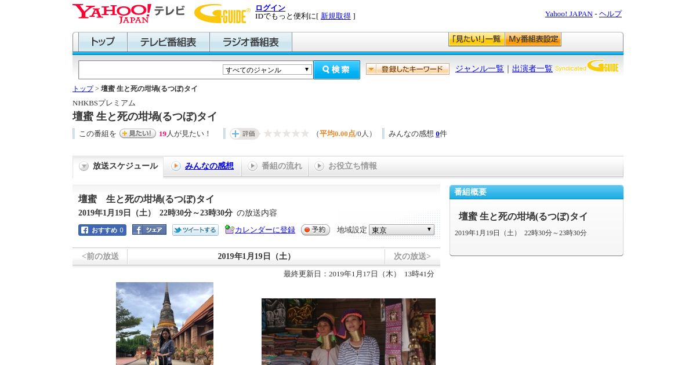Select the 放送スケジュール tab

click(x=118, y=166)
